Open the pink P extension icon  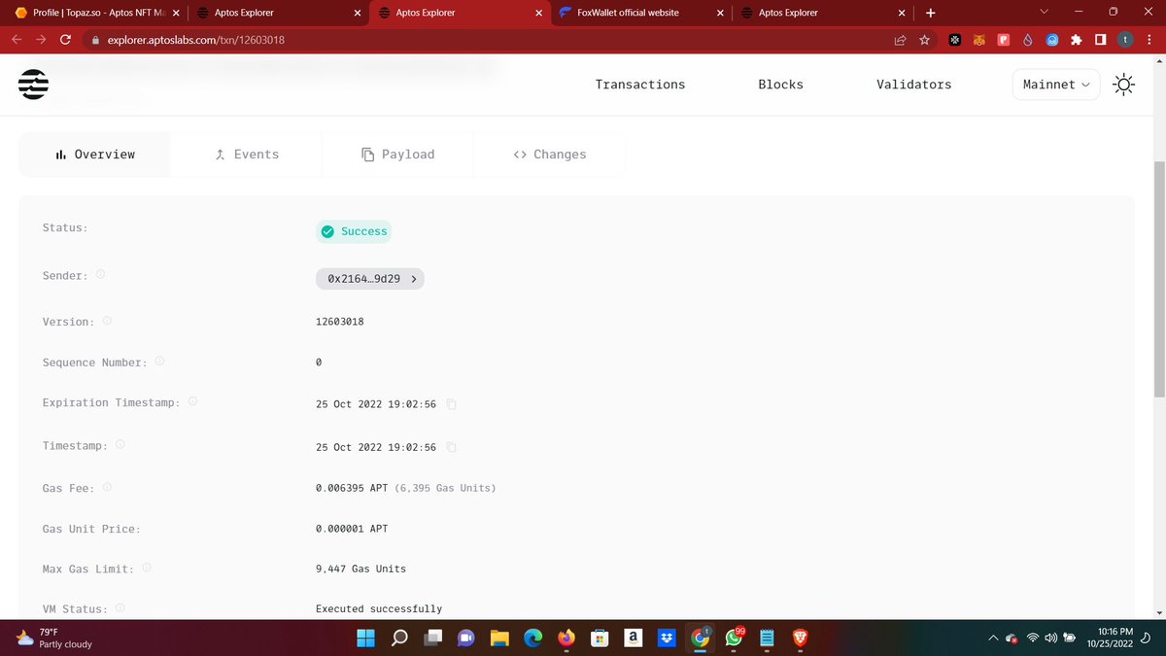point(1004,40)
